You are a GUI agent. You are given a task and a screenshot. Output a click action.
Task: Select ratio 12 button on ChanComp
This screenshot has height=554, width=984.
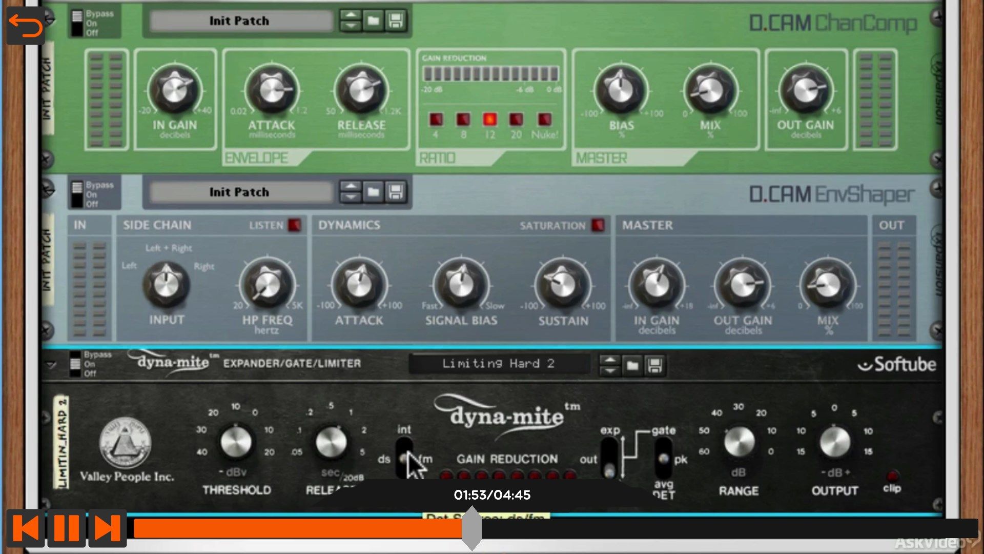490,120
